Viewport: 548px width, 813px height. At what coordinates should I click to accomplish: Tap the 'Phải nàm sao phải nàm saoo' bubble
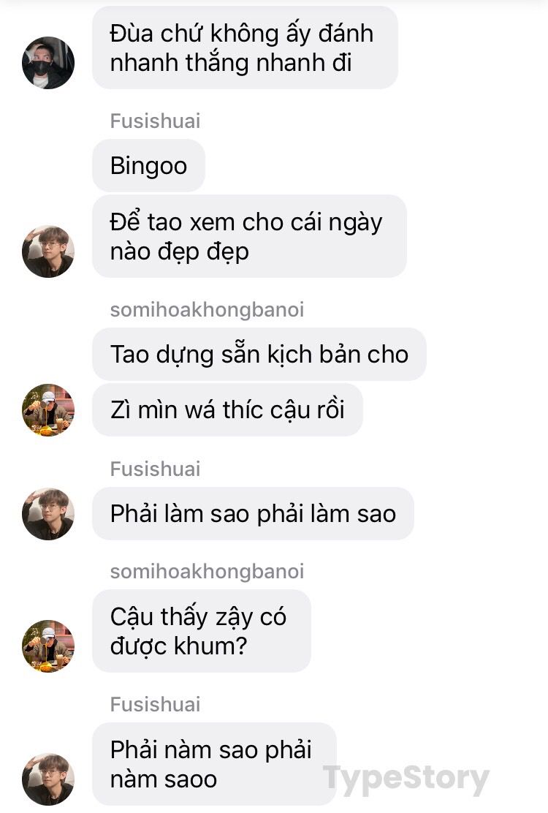click(x=214, y=764)
